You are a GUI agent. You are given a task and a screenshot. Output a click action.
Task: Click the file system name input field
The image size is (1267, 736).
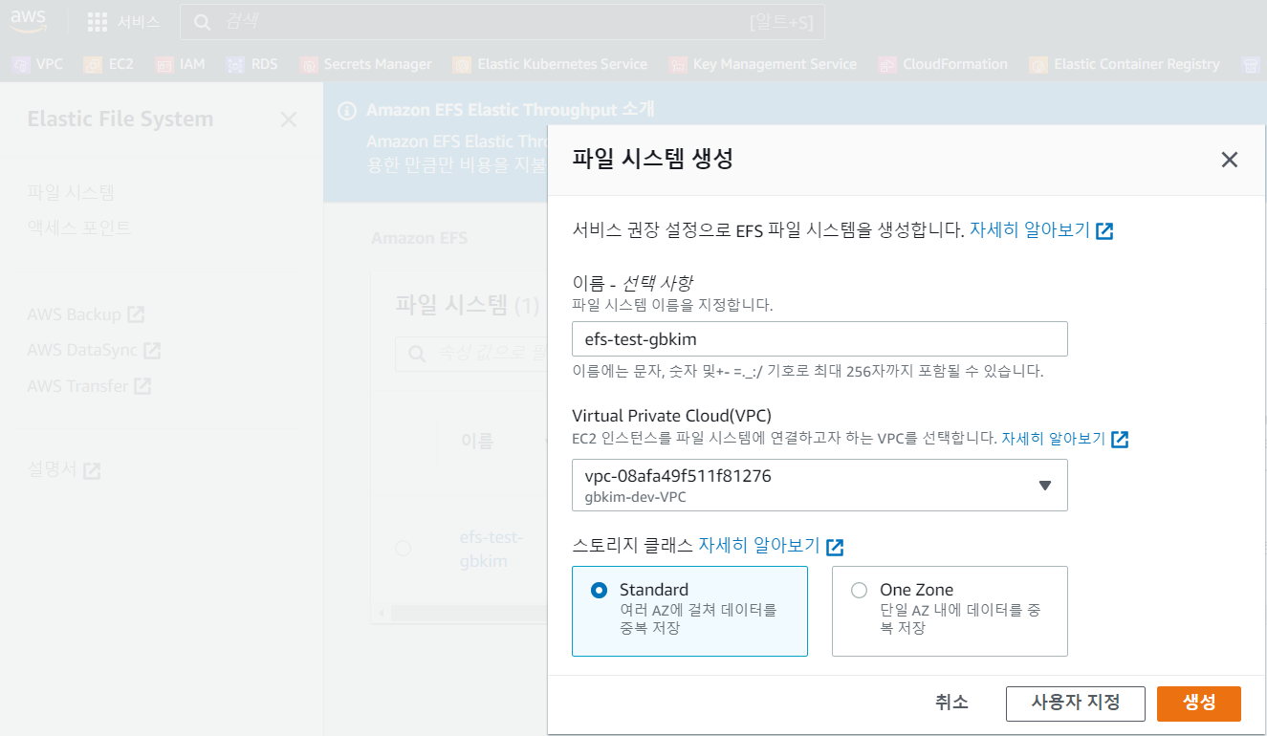(819, 339)
